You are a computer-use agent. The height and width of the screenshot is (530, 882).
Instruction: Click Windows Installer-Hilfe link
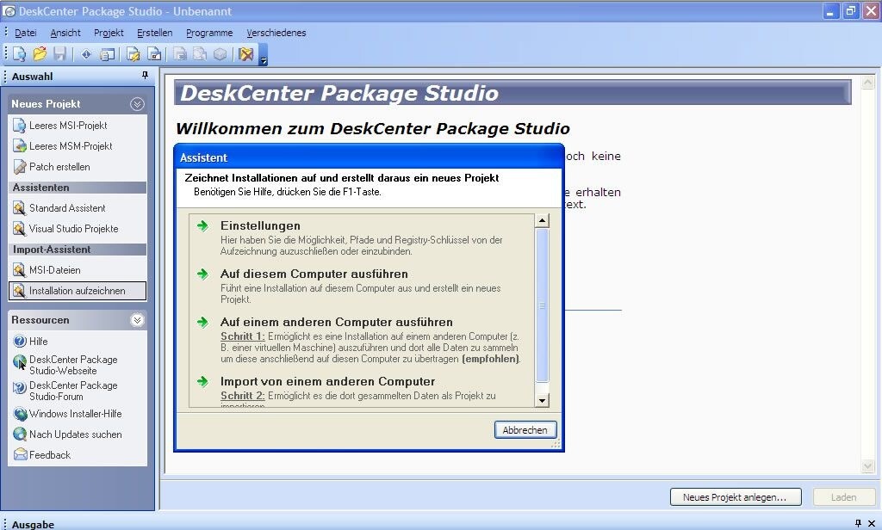click(76, 414)
